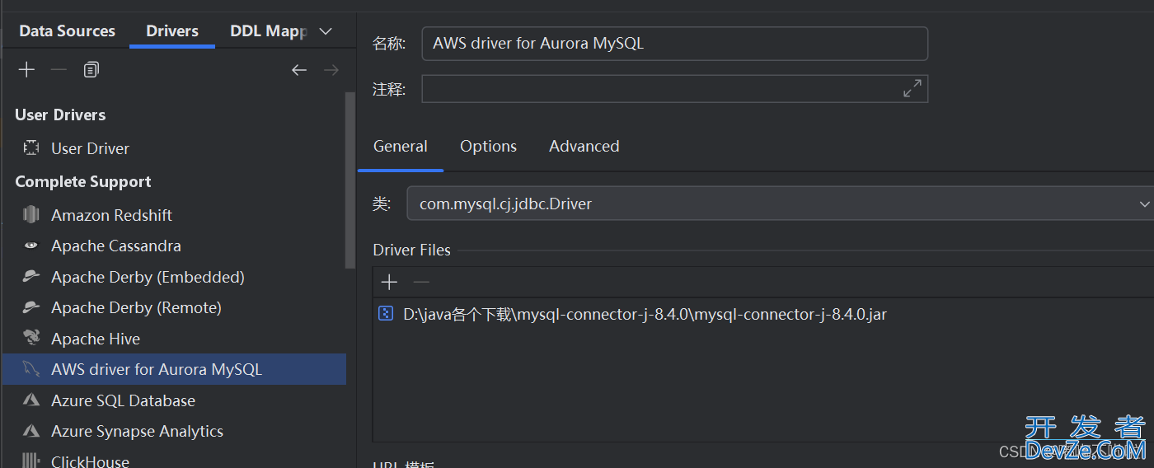Click the Azure SQL Database icon
The image size is (1154, 468).
(x=31, y=400)
